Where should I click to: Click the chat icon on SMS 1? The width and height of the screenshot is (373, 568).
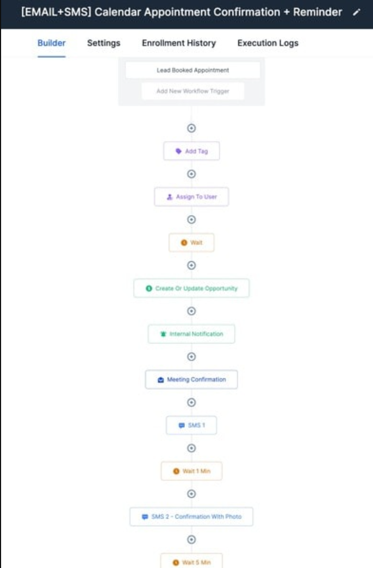point(182,426)
